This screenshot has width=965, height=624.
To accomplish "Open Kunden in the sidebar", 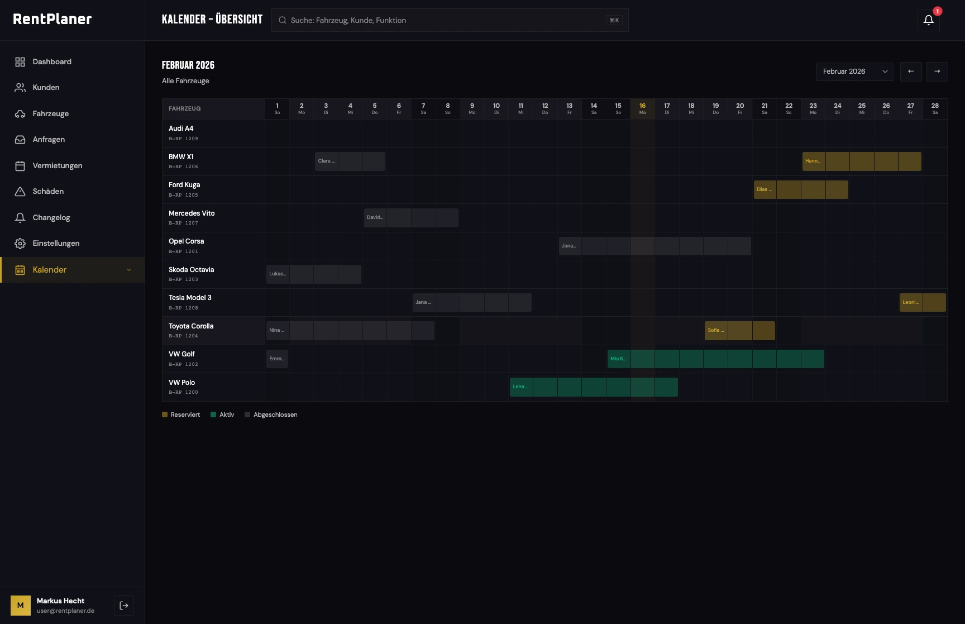I will point(46,88).
